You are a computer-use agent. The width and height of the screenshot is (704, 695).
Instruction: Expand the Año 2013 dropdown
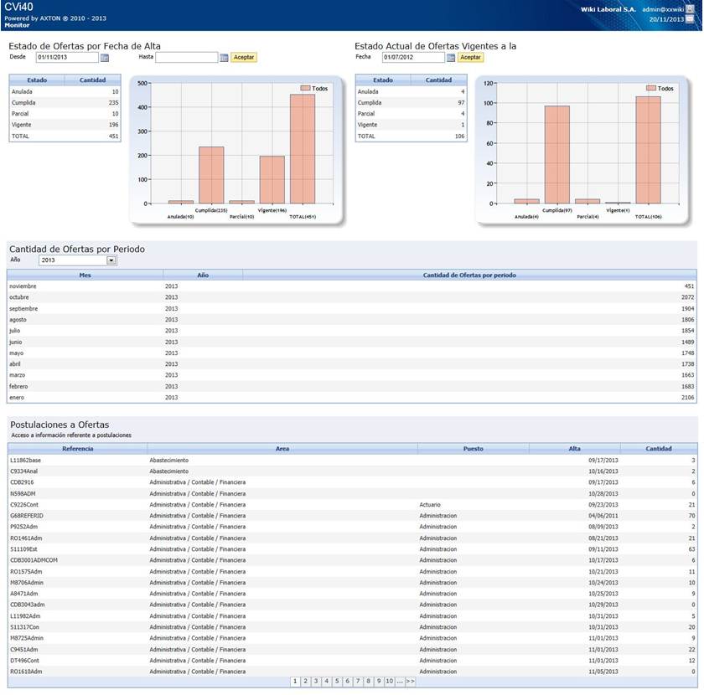111,260
